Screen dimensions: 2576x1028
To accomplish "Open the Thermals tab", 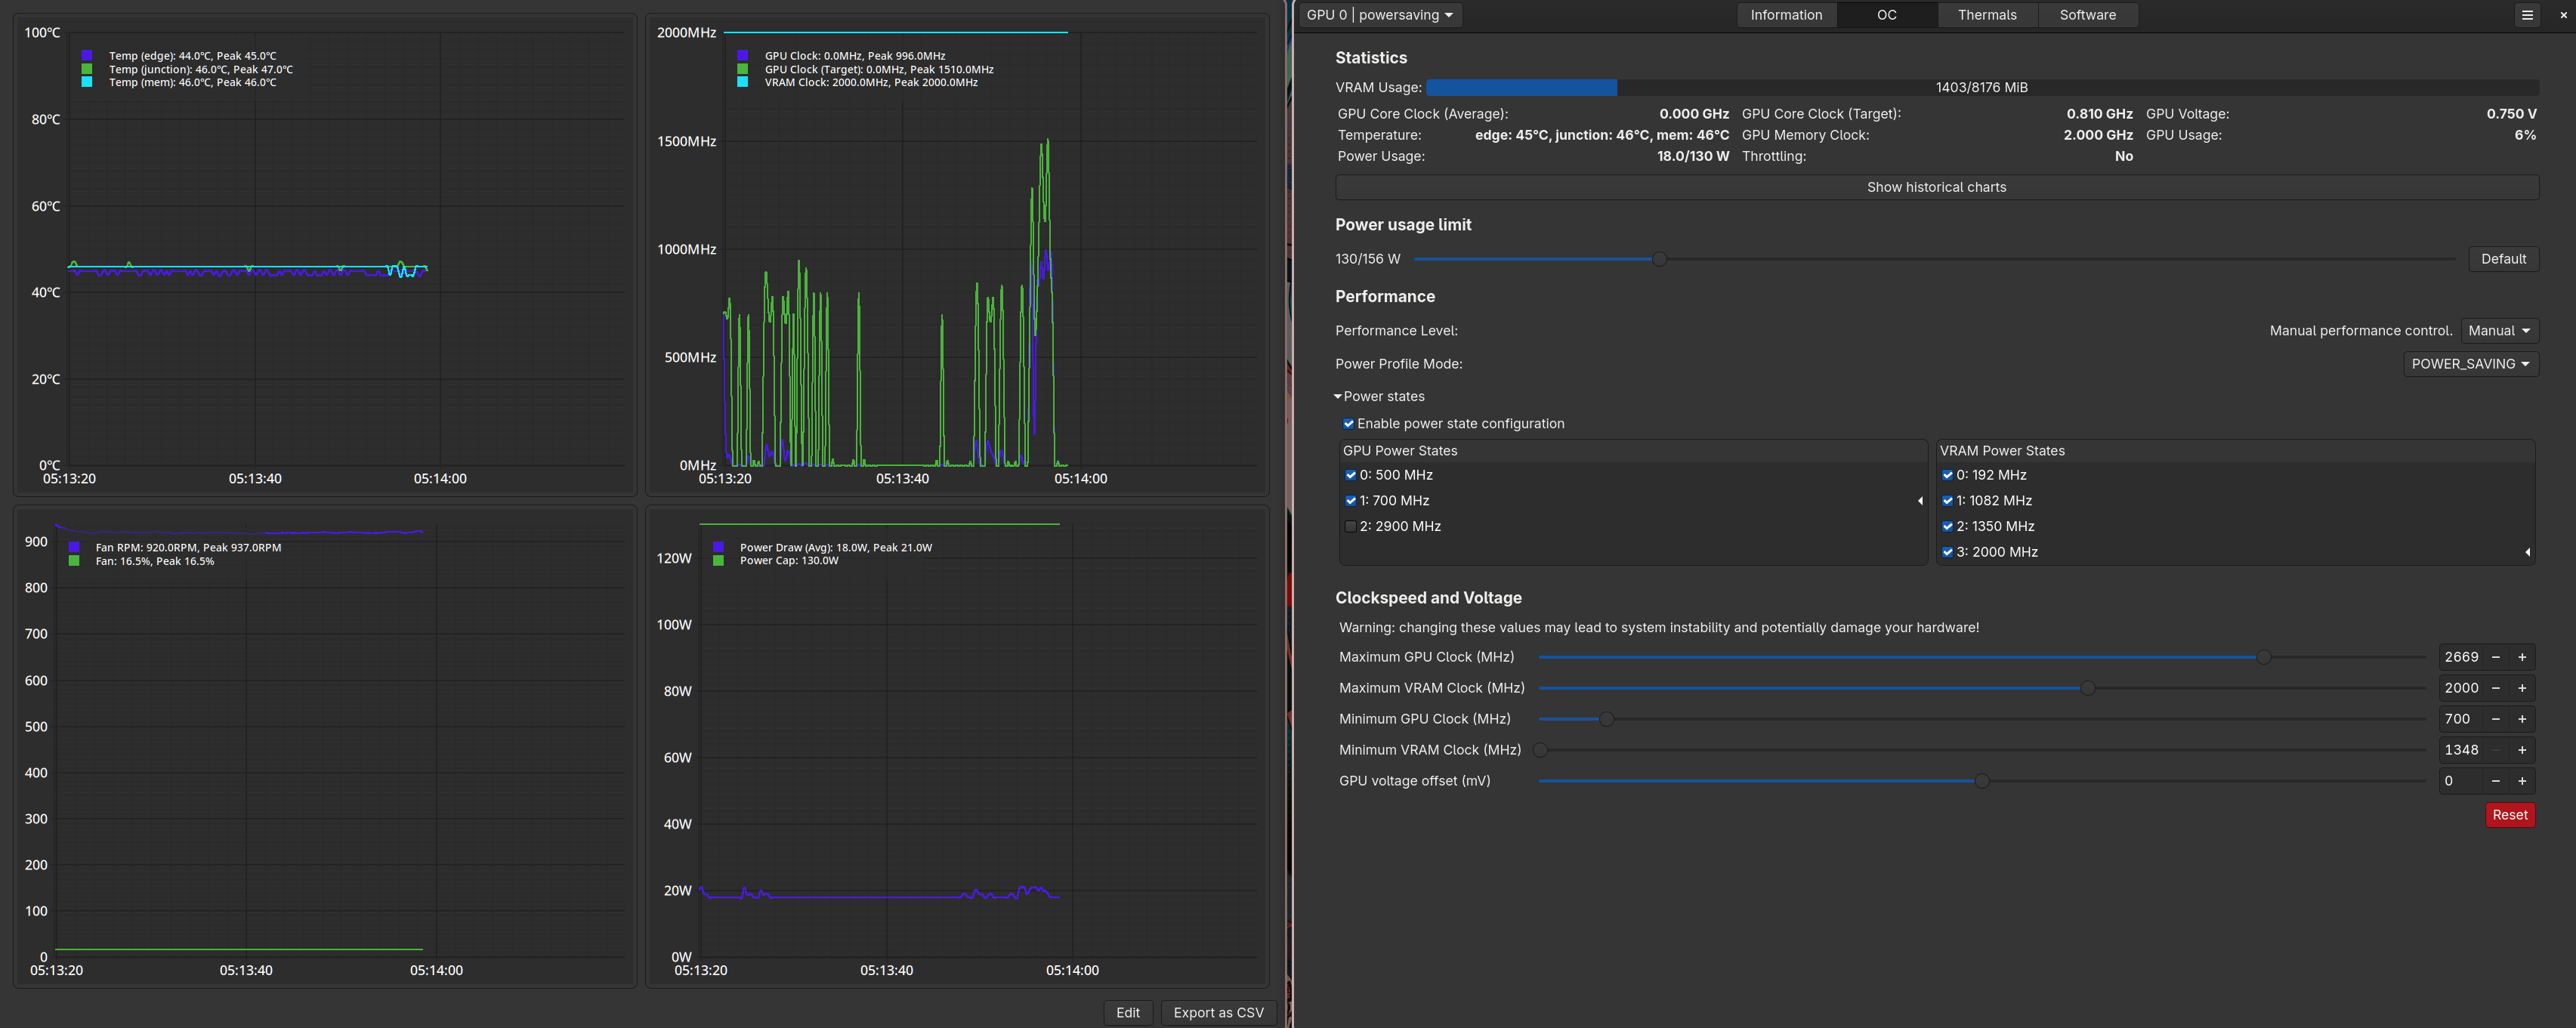I will tap(1987, 15).
